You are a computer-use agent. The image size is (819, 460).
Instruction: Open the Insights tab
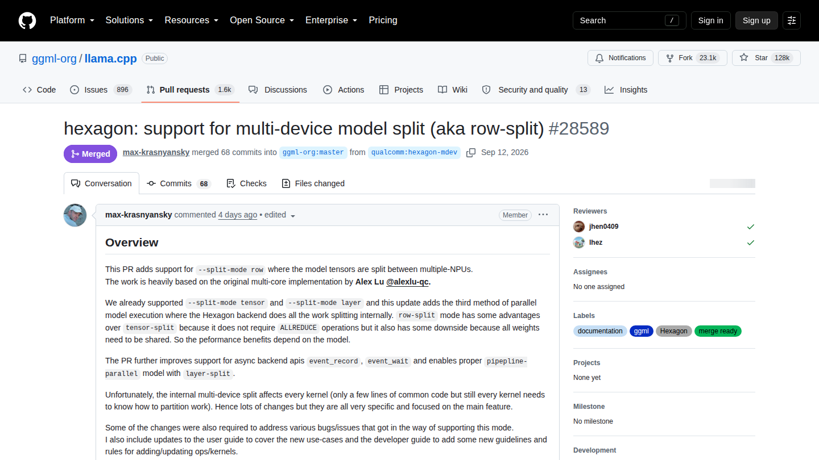tap(626, 90)
